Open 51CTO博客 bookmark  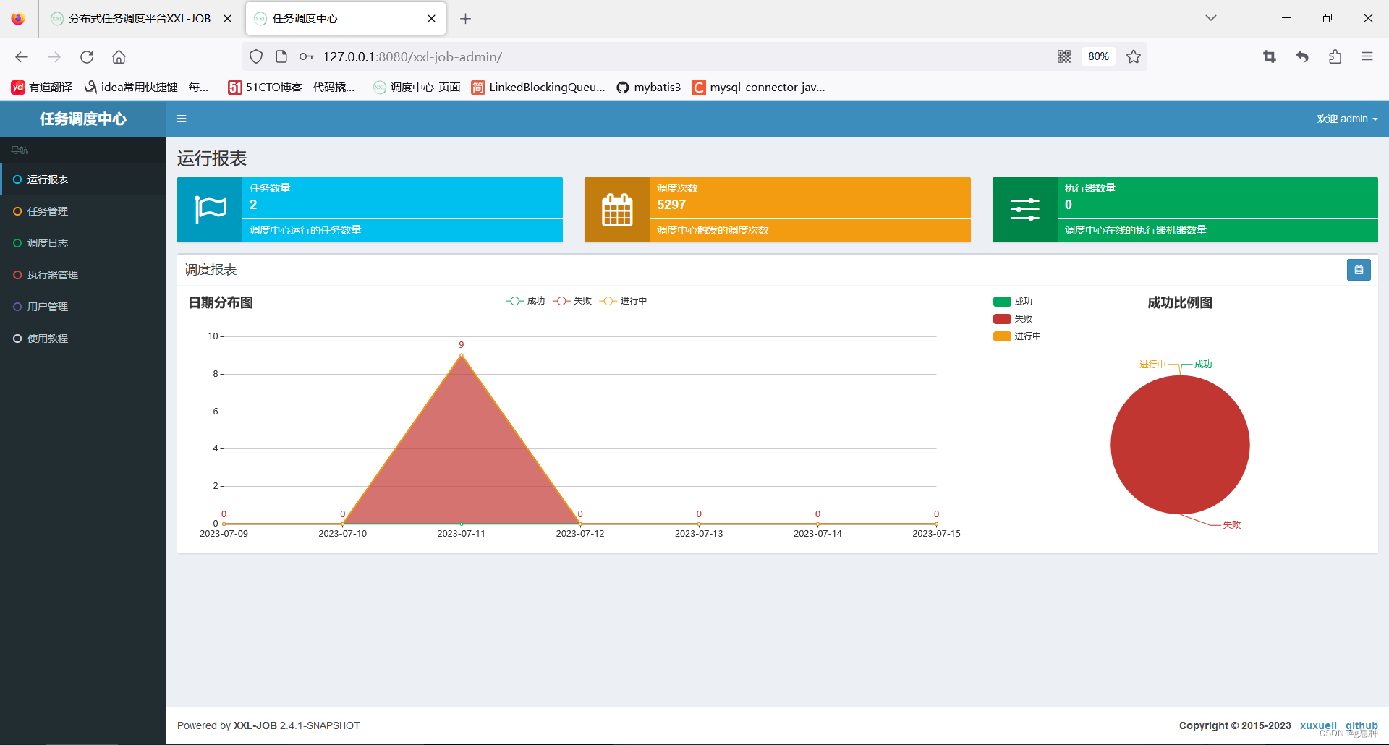click(292, 87)
